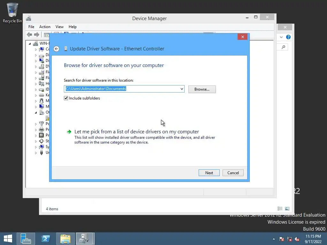The image size is (327, 245).
Task: Open Help in the File Explorer window
Action: click(x=288, y=37)
